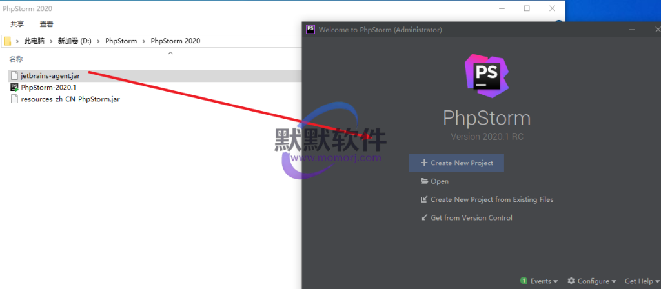Click the PhpStorm name text below logo
This screenshot has width=661, height=289.
tap(487, 119)
